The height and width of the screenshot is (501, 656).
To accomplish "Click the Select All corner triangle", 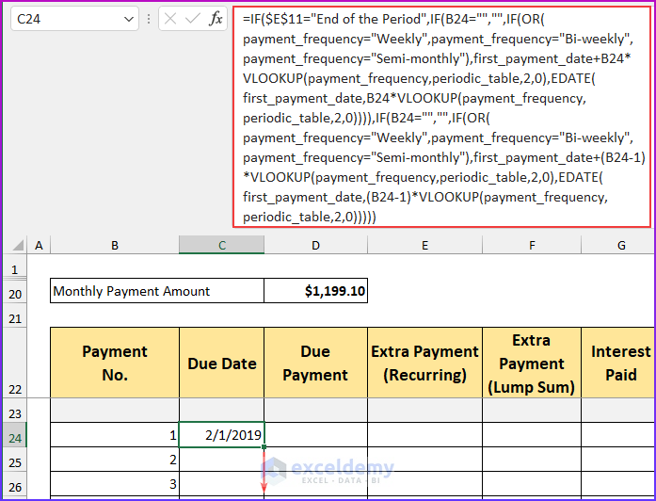I will click(x=17, y=245).
